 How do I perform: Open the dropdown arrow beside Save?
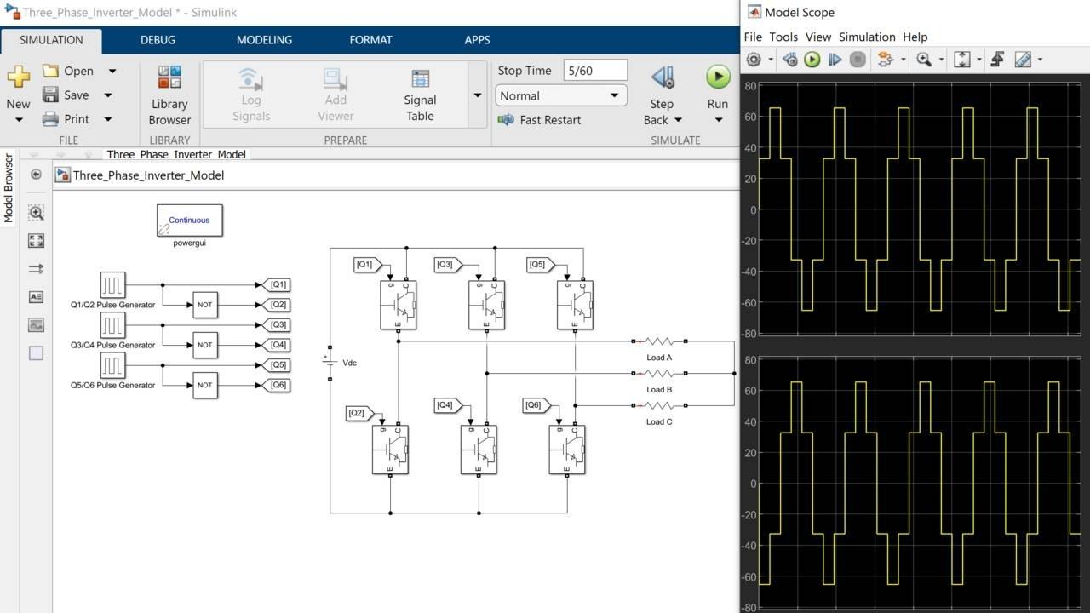pos(108,95)
